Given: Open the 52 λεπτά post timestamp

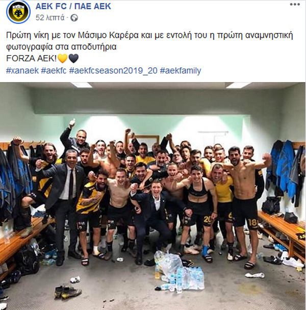Looking at the screenshot, I should 50,18.
